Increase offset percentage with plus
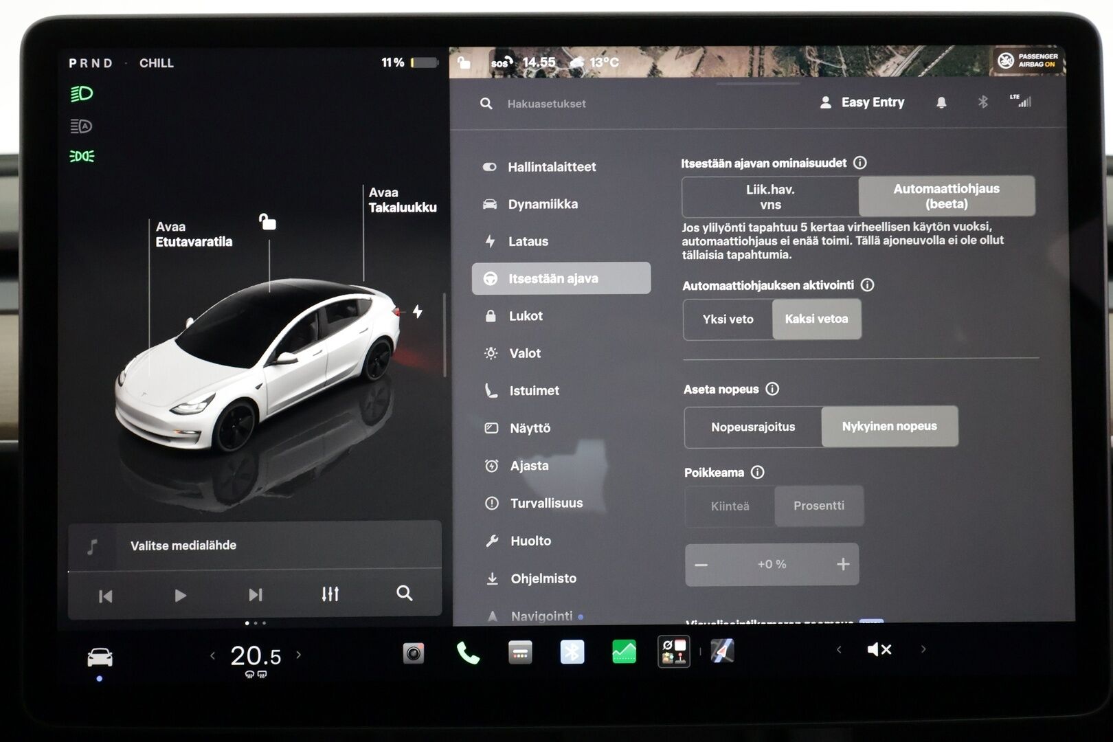Image resolution: width=1113 pixels, height=742 pixels. (x=843, y=564)
